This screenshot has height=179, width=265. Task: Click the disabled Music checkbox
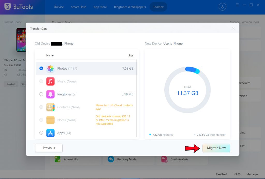click(x=41, y=81)
